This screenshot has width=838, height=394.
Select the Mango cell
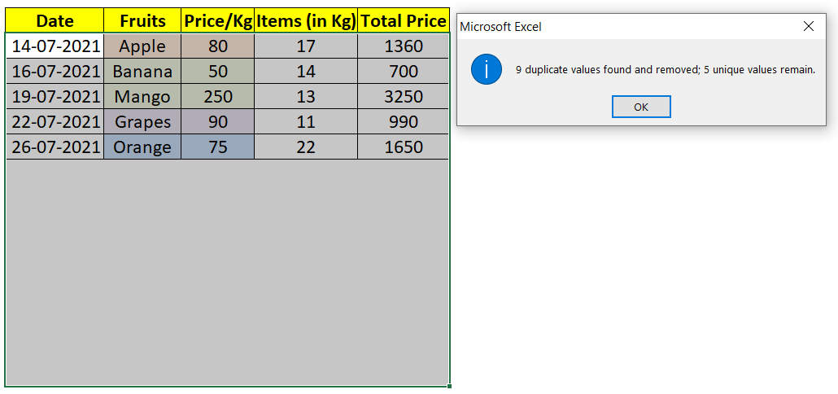click(142, 96)
